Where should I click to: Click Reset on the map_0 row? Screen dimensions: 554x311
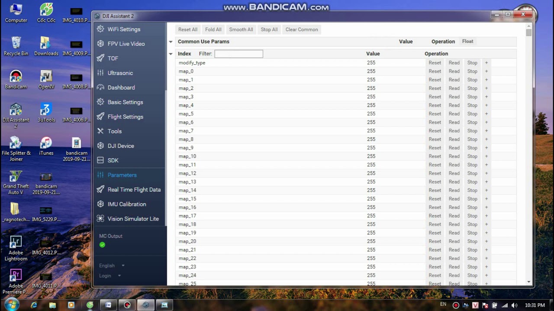(x=435, y=71)
